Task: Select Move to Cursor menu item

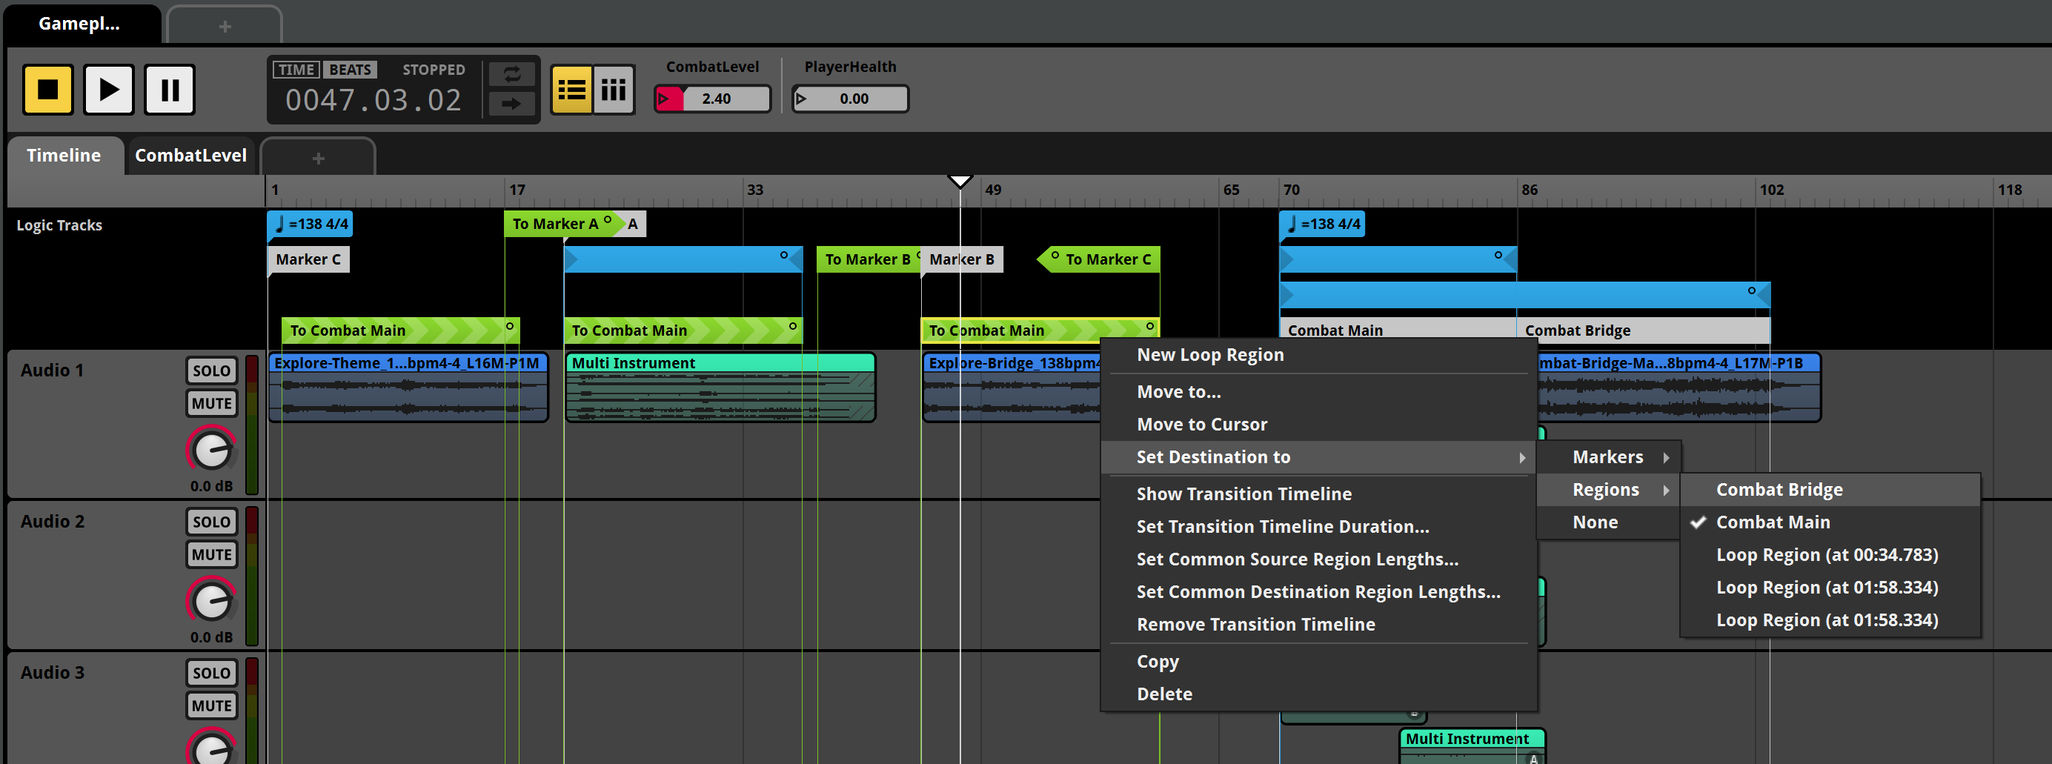Action: pos(1318,425)
